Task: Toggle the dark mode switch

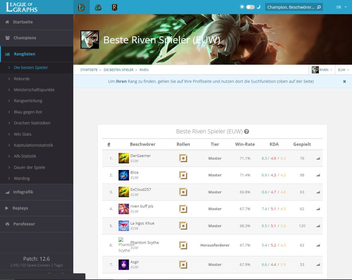Action: coord(250,7)
